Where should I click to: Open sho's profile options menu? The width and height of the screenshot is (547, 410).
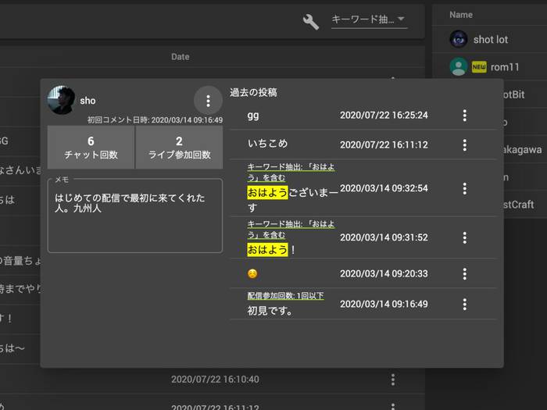tap(208, 101)
